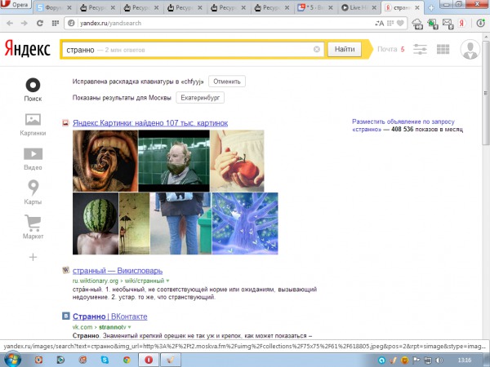Clear the search query with the X icon
The width and height of the screenshot is (490, 367).
click(x=317, y=49)
